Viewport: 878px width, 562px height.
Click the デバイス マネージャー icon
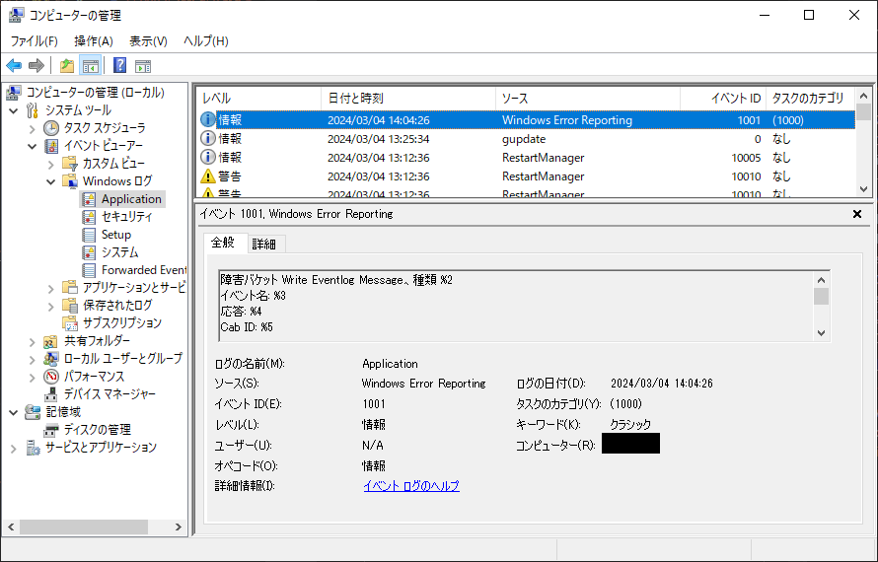pos(51,394)
